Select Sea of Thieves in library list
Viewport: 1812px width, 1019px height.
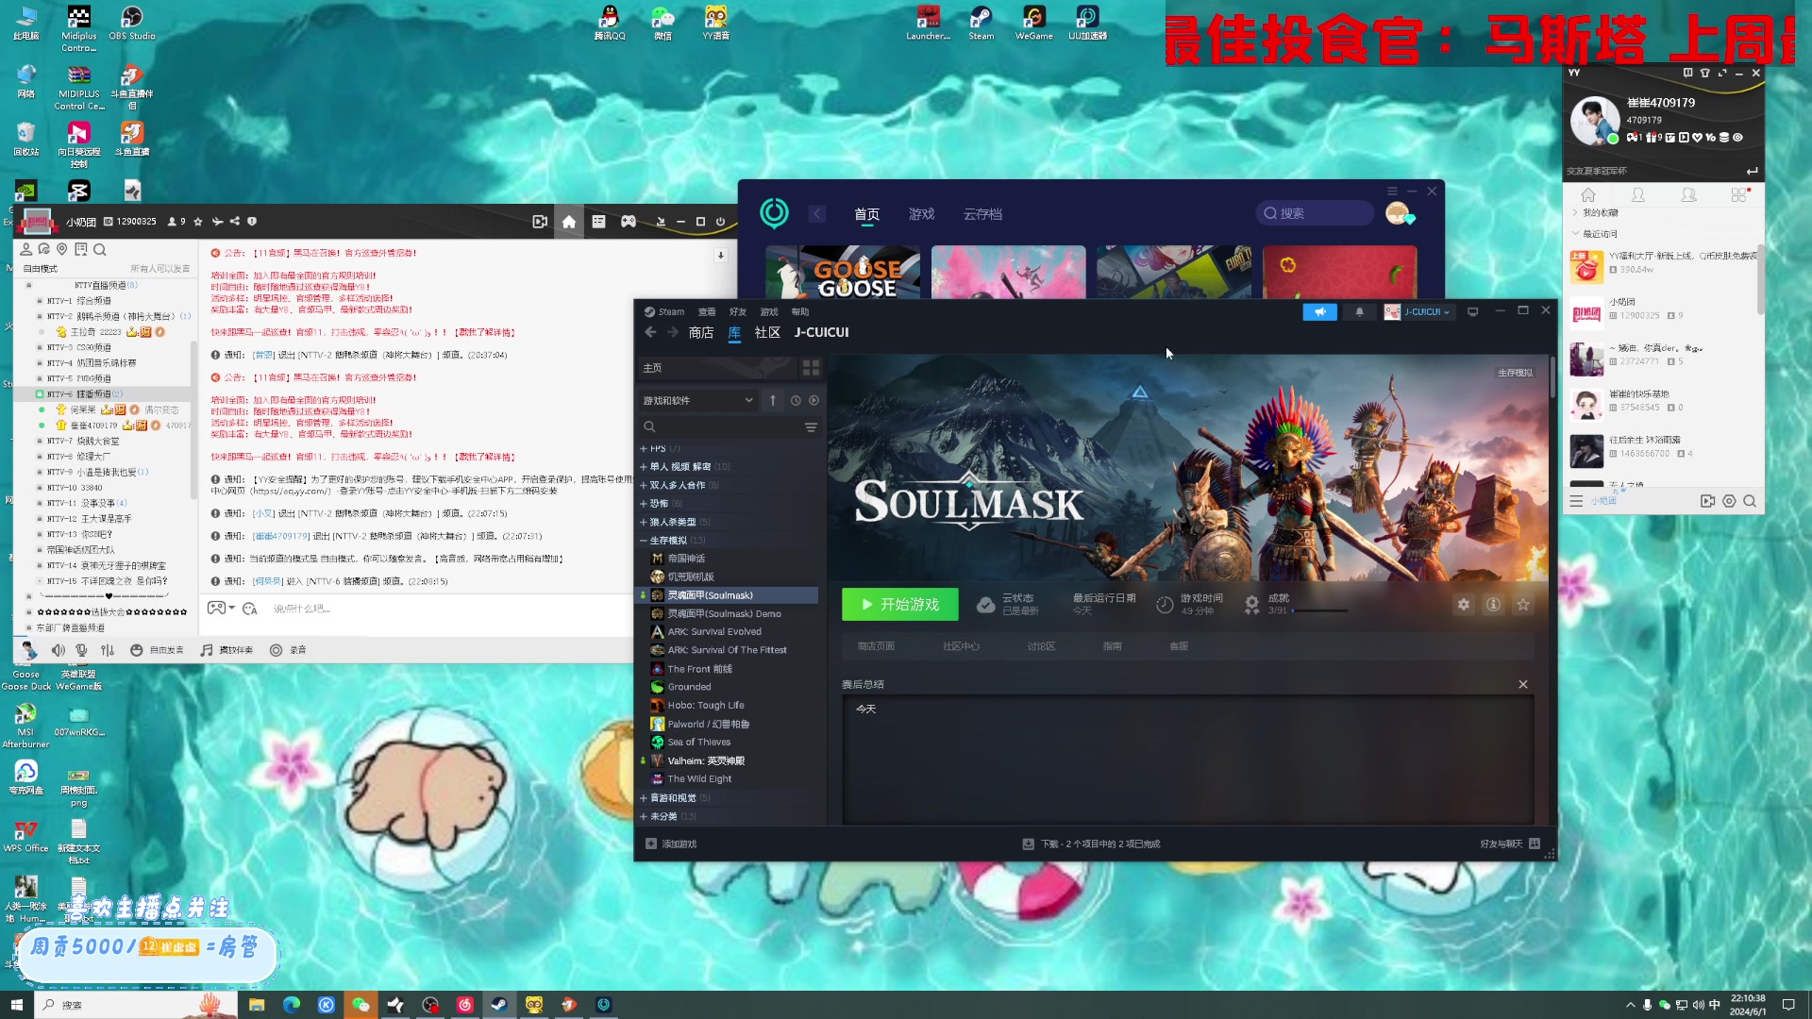(x=698, y=743)
